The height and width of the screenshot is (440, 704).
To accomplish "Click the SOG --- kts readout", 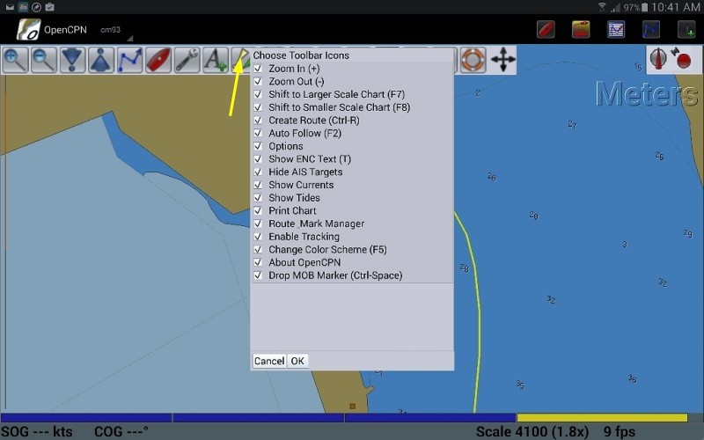I will pos(37,432).
